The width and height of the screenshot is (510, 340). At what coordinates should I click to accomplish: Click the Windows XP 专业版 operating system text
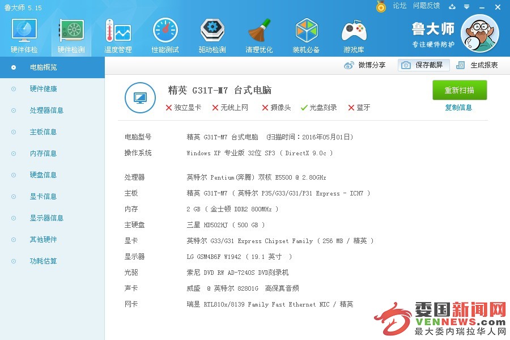(260, 153)
